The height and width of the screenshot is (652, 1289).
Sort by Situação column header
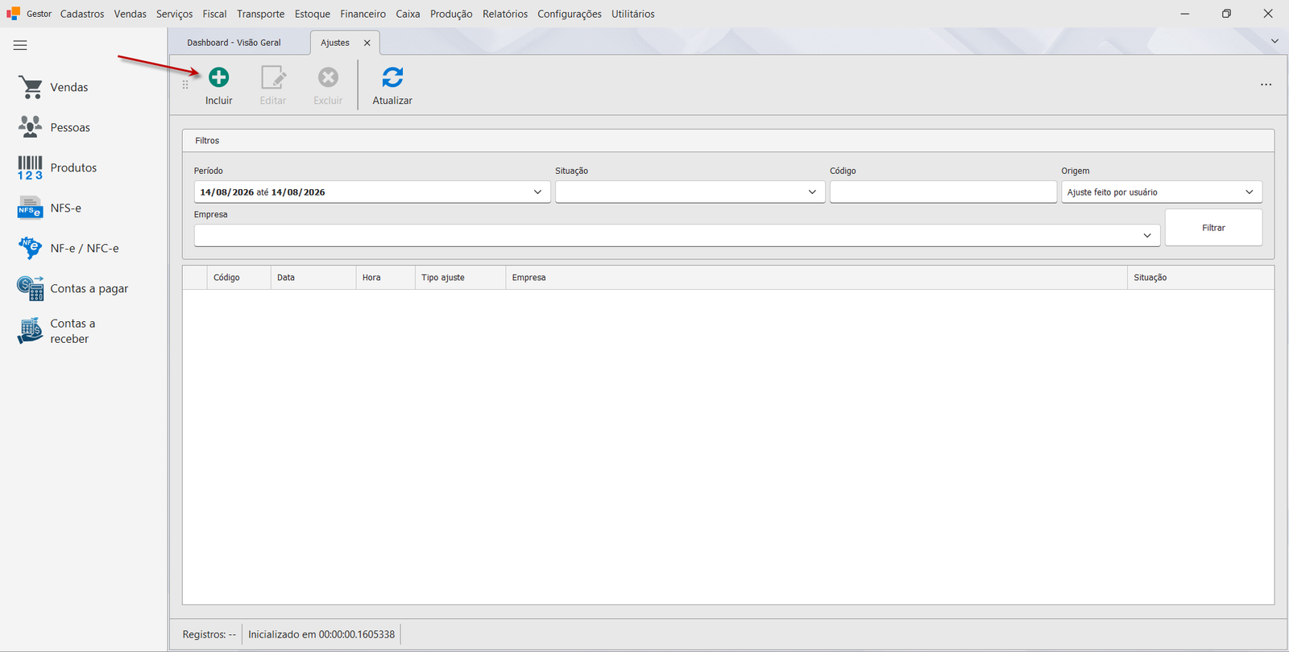(x=1200, y=278)
